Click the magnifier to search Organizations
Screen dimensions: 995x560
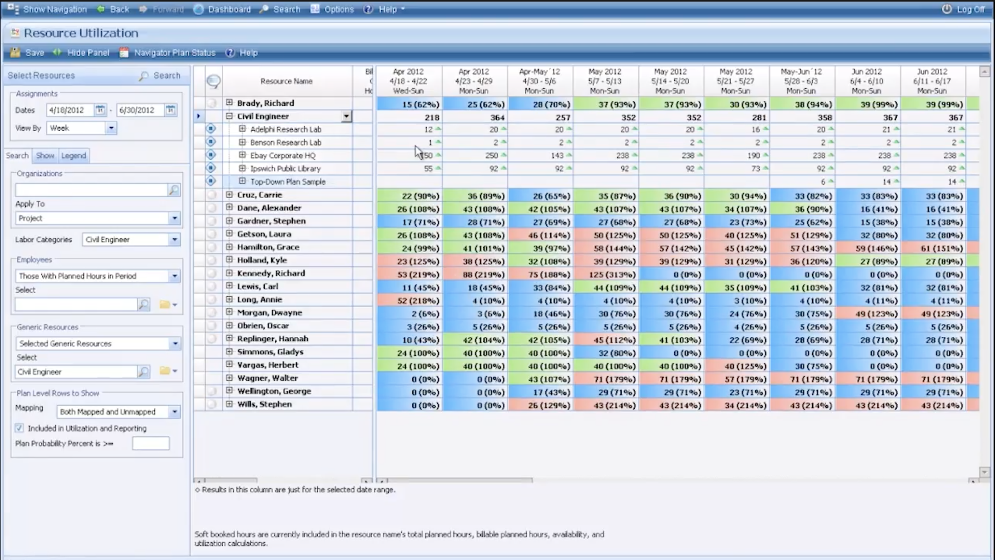click(174, 190)
